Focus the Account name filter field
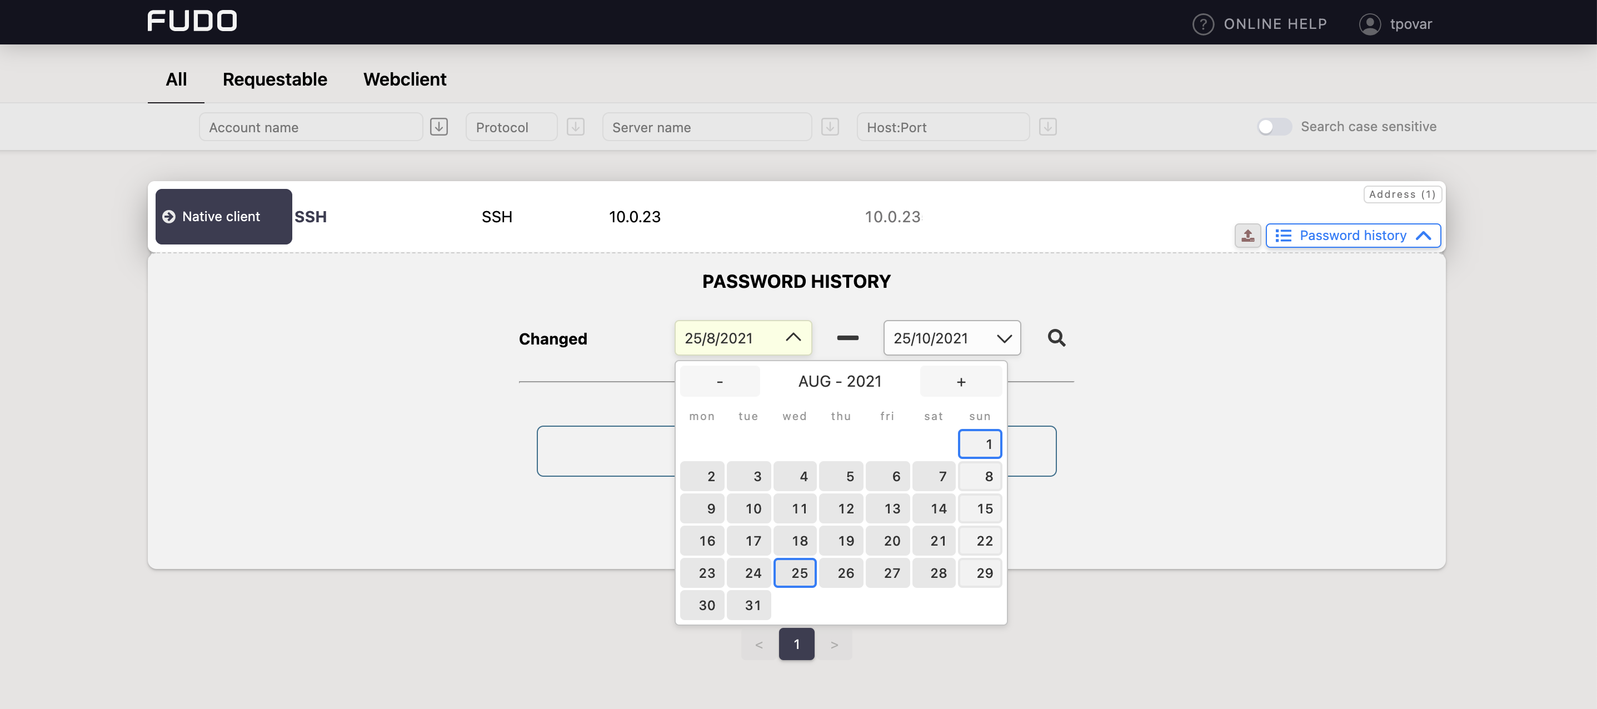1597x709 pixels. (x=311, y=127)
